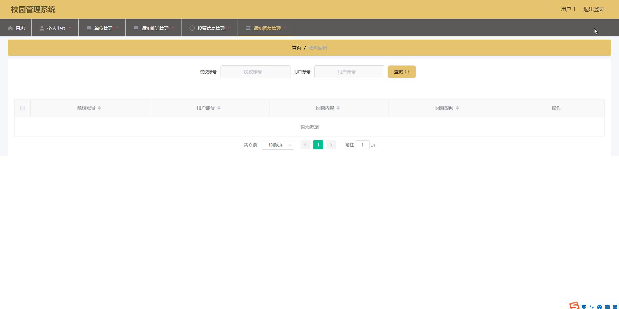Toggle the select-all checkbox in table header
The image size is (619, 309).
coord(23,108)
